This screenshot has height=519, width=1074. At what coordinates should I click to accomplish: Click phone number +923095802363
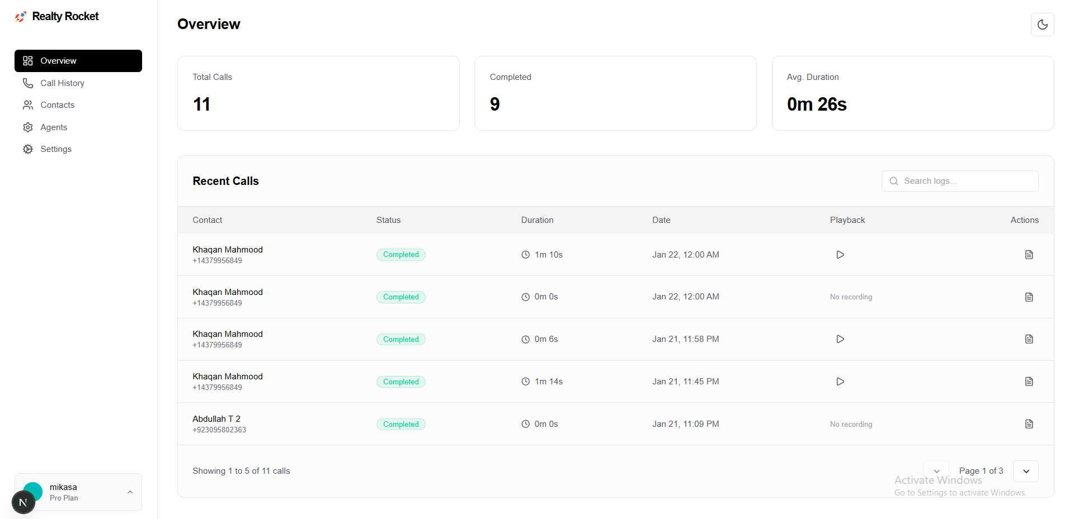[219, 430]
